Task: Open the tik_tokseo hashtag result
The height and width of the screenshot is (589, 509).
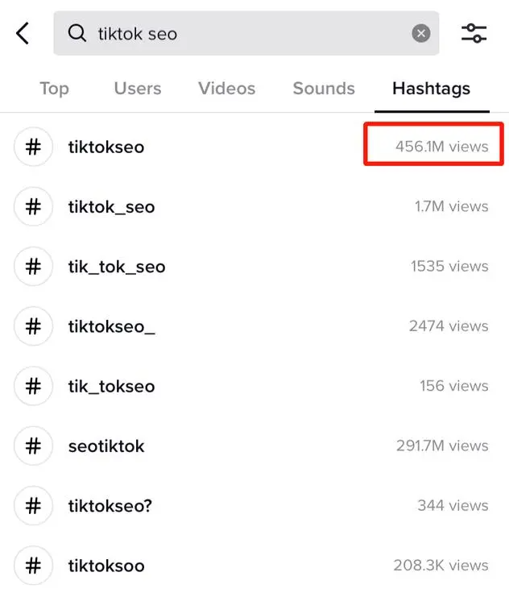Action: pyautogui.click(x=111, y=386)
